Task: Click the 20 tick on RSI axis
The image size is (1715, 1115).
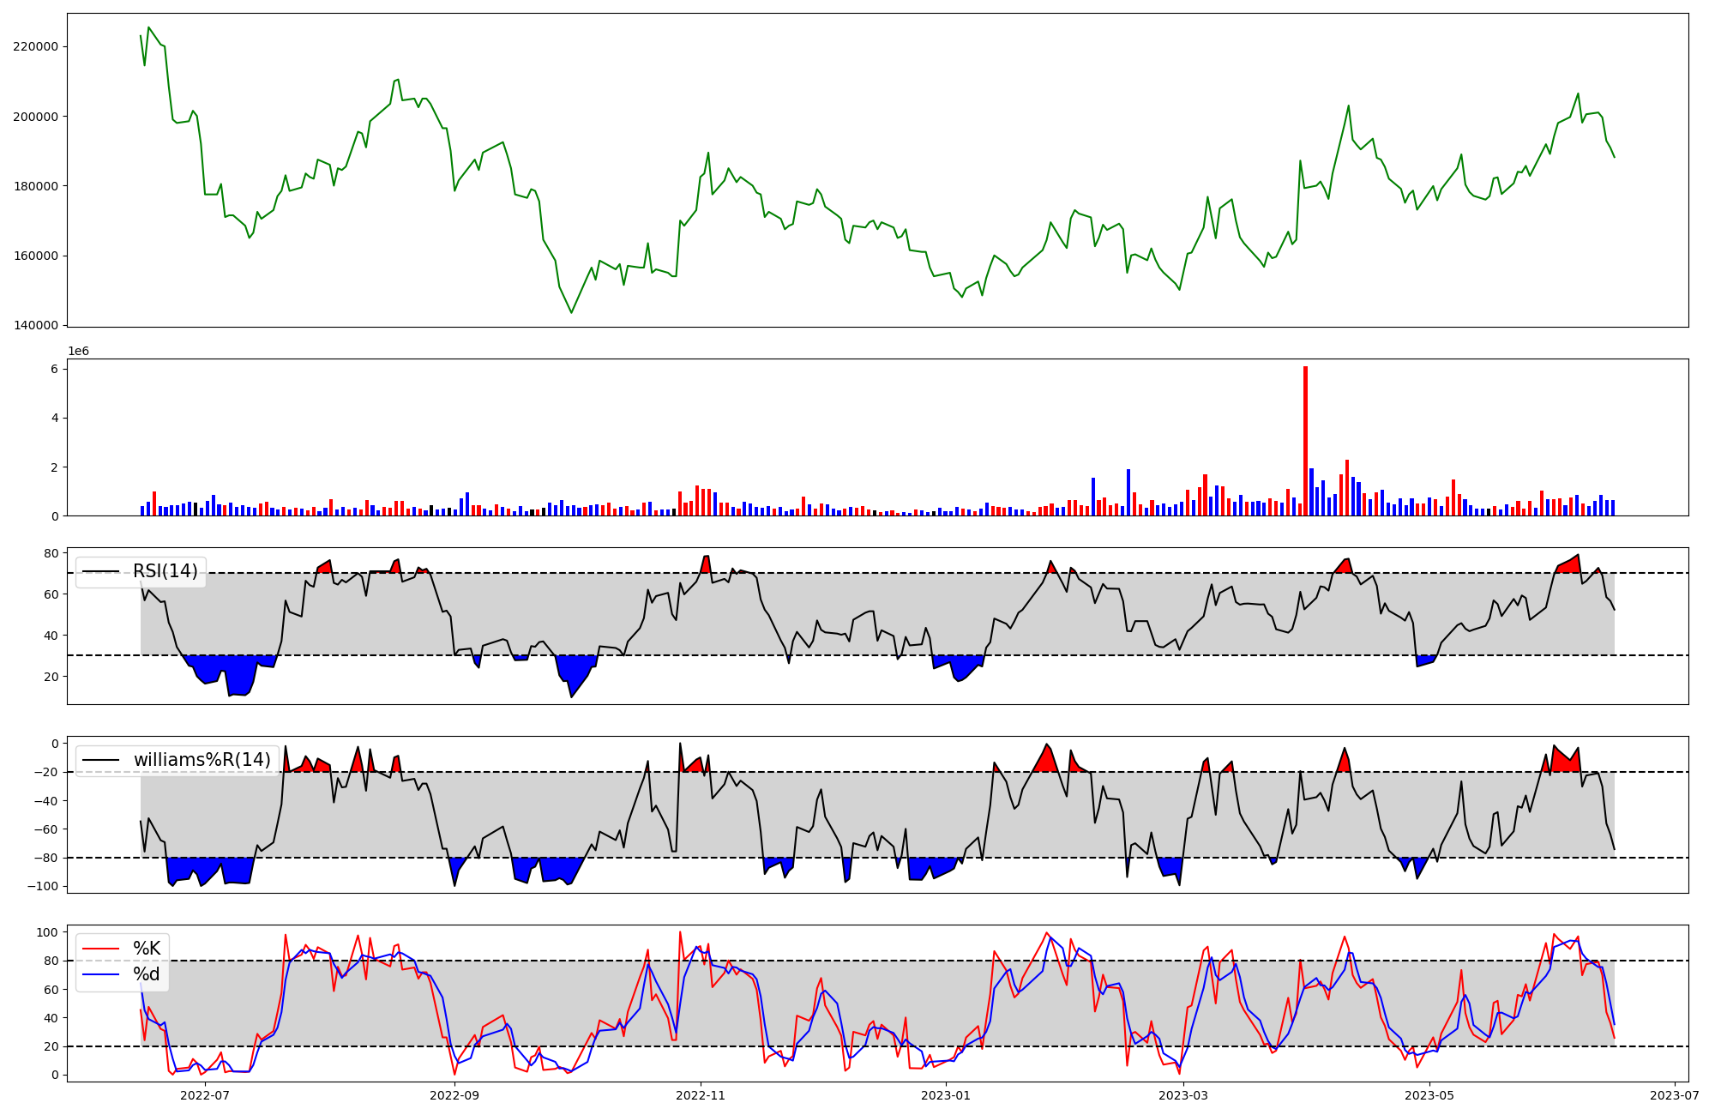Action: tap(51, 677)
